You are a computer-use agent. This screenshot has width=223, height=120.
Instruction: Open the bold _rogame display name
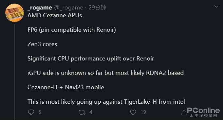[40, 8]
